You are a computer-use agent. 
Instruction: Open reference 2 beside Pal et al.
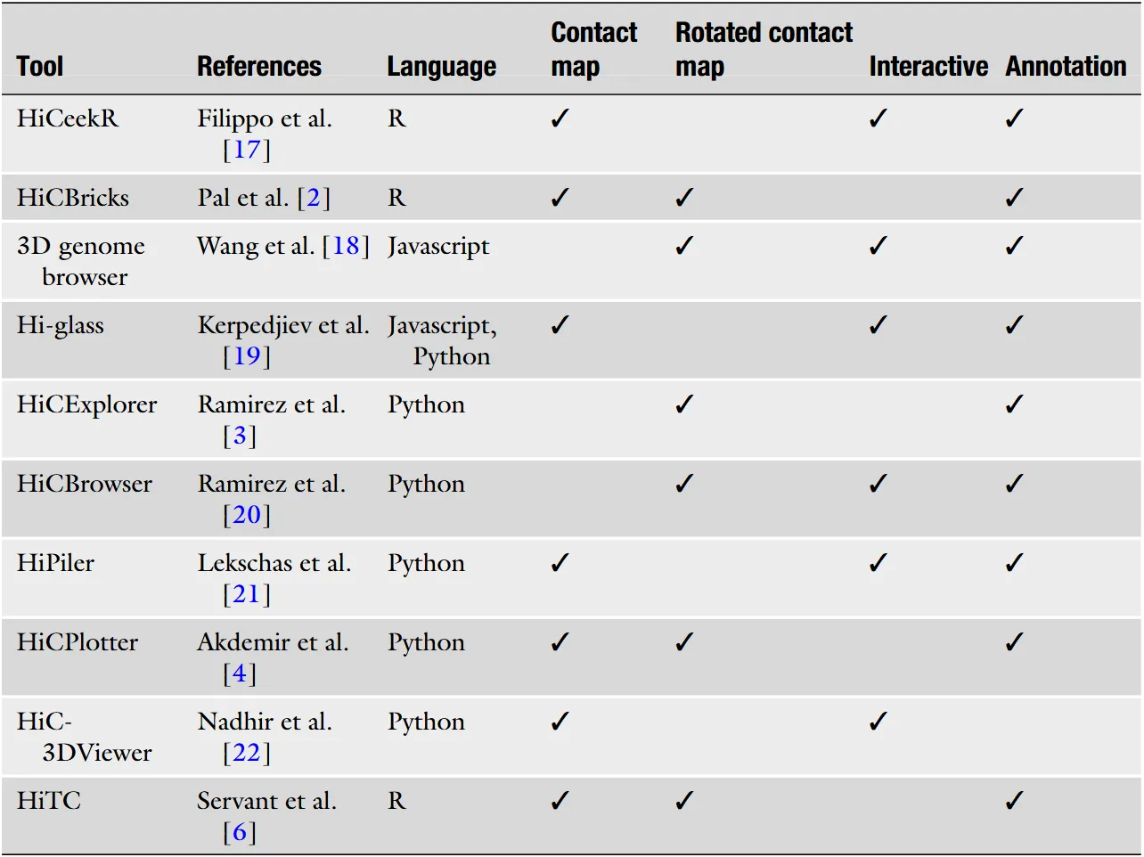(x=313, y=198)
